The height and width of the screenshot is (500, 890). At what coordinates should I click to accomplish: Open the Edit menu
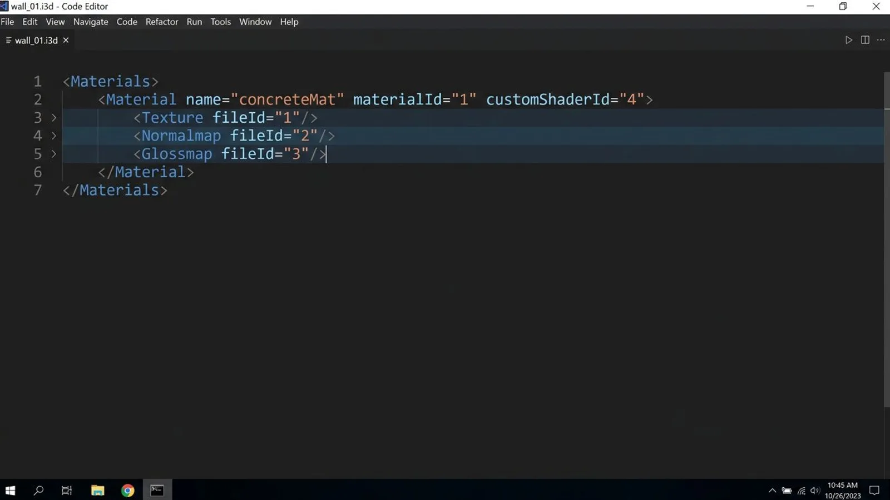click(x=30, y=22)
